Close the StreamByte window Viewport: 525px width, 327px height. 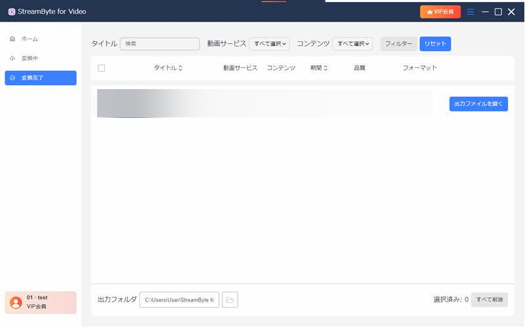(511, 12)
